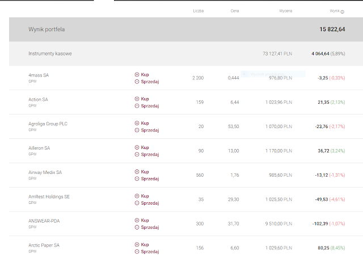Click Sprzedaj for Airway Medix SA
The height and width of the screenshot is (255, 363).
150,179
